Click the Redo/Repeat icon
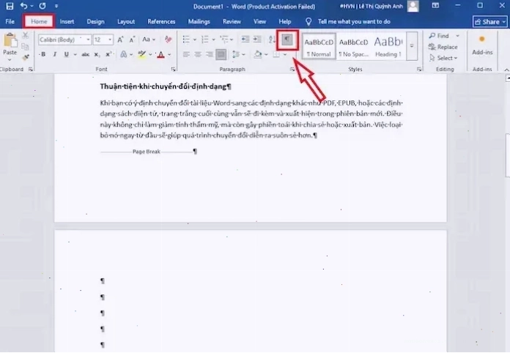The width and height of the screenshot is (510, 353). [42, 6]
